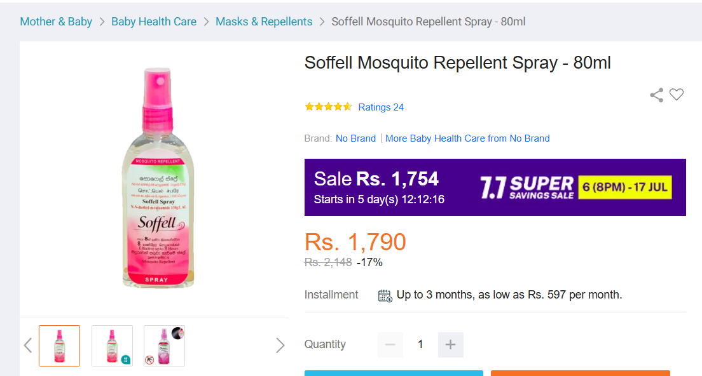
Task: Open Masks & Repellents breadcrumb link
Action: (x=264, y=22)
